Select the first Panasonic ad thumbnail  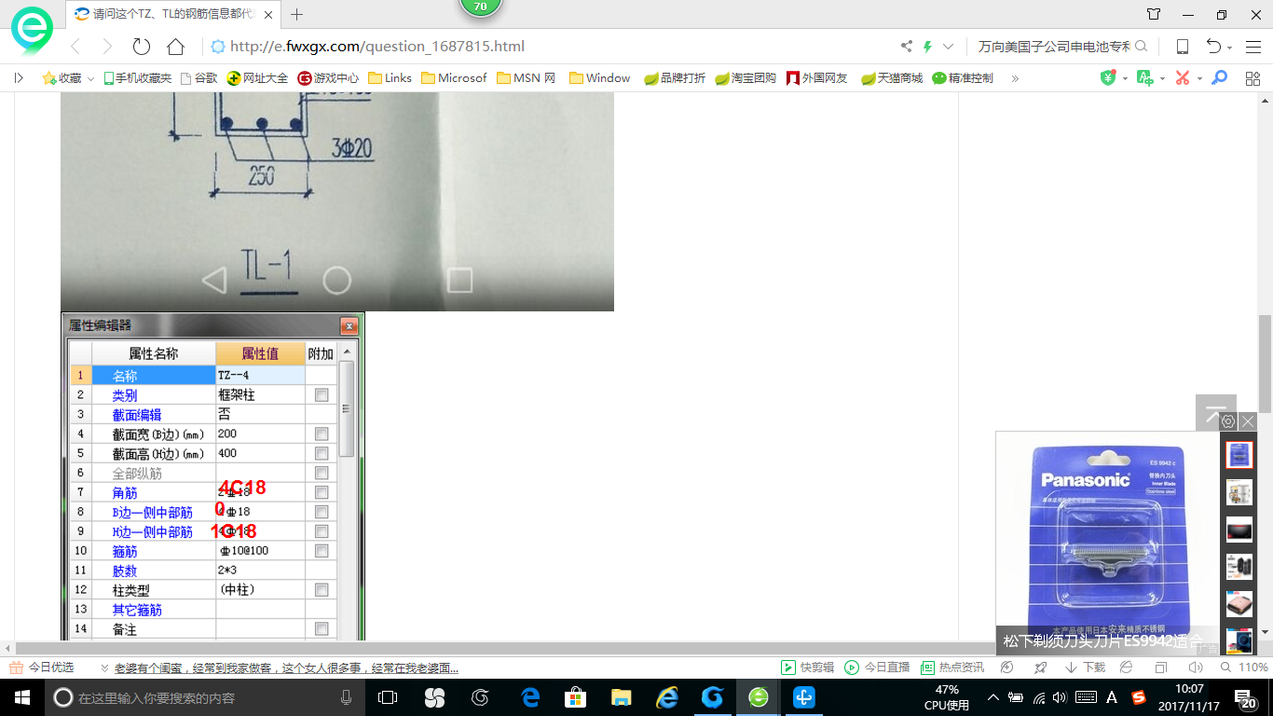(x=1239, y=455)
